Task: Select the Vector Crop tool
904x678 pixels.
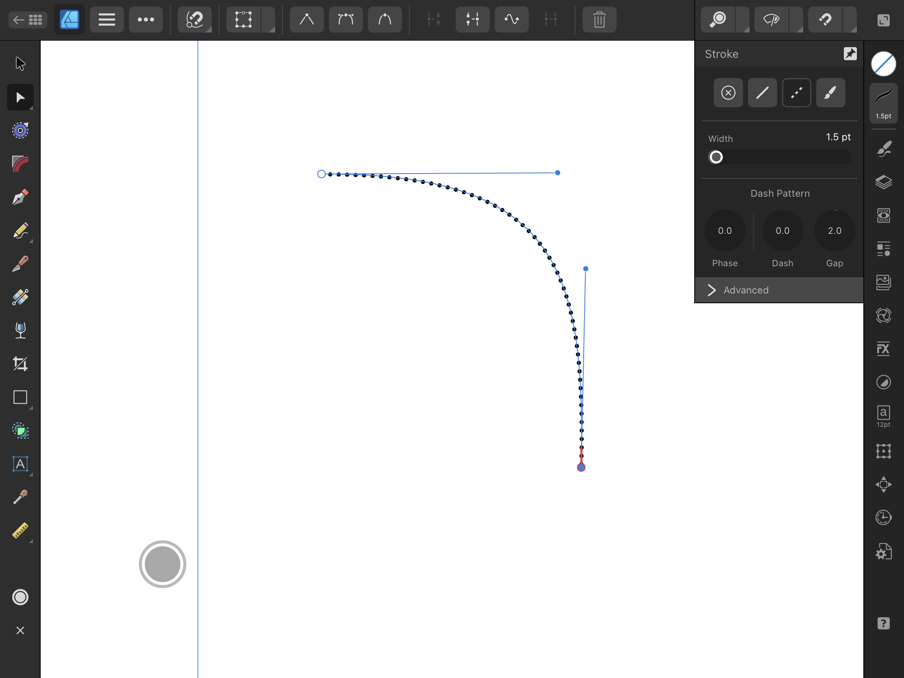Action: [20, 364]
